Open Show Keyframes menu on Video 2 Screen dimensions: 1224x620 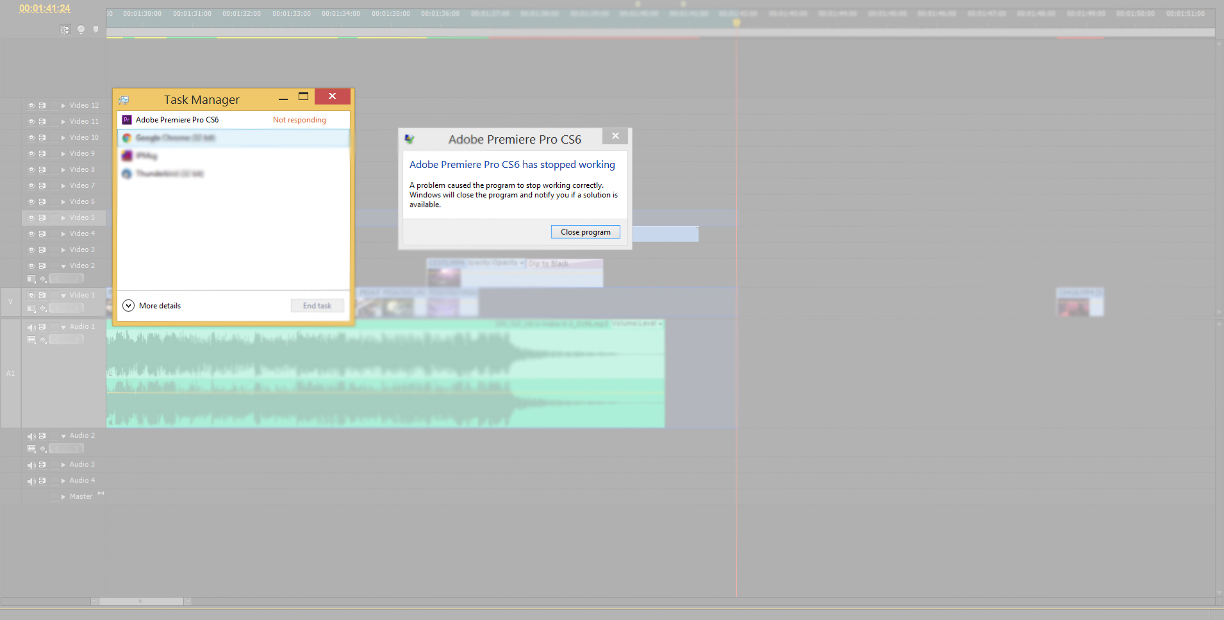point(43,278)
